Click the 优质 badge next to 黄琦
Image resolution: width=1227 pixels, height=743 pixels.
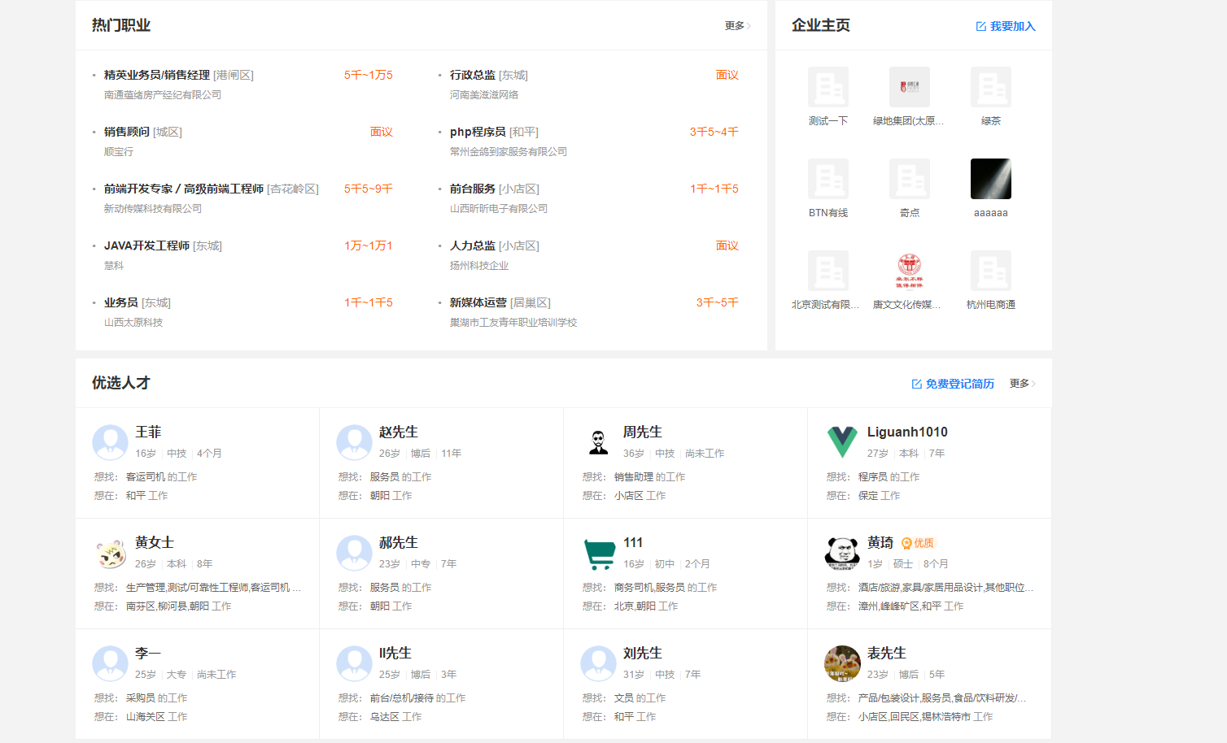(x=918, y=543)
